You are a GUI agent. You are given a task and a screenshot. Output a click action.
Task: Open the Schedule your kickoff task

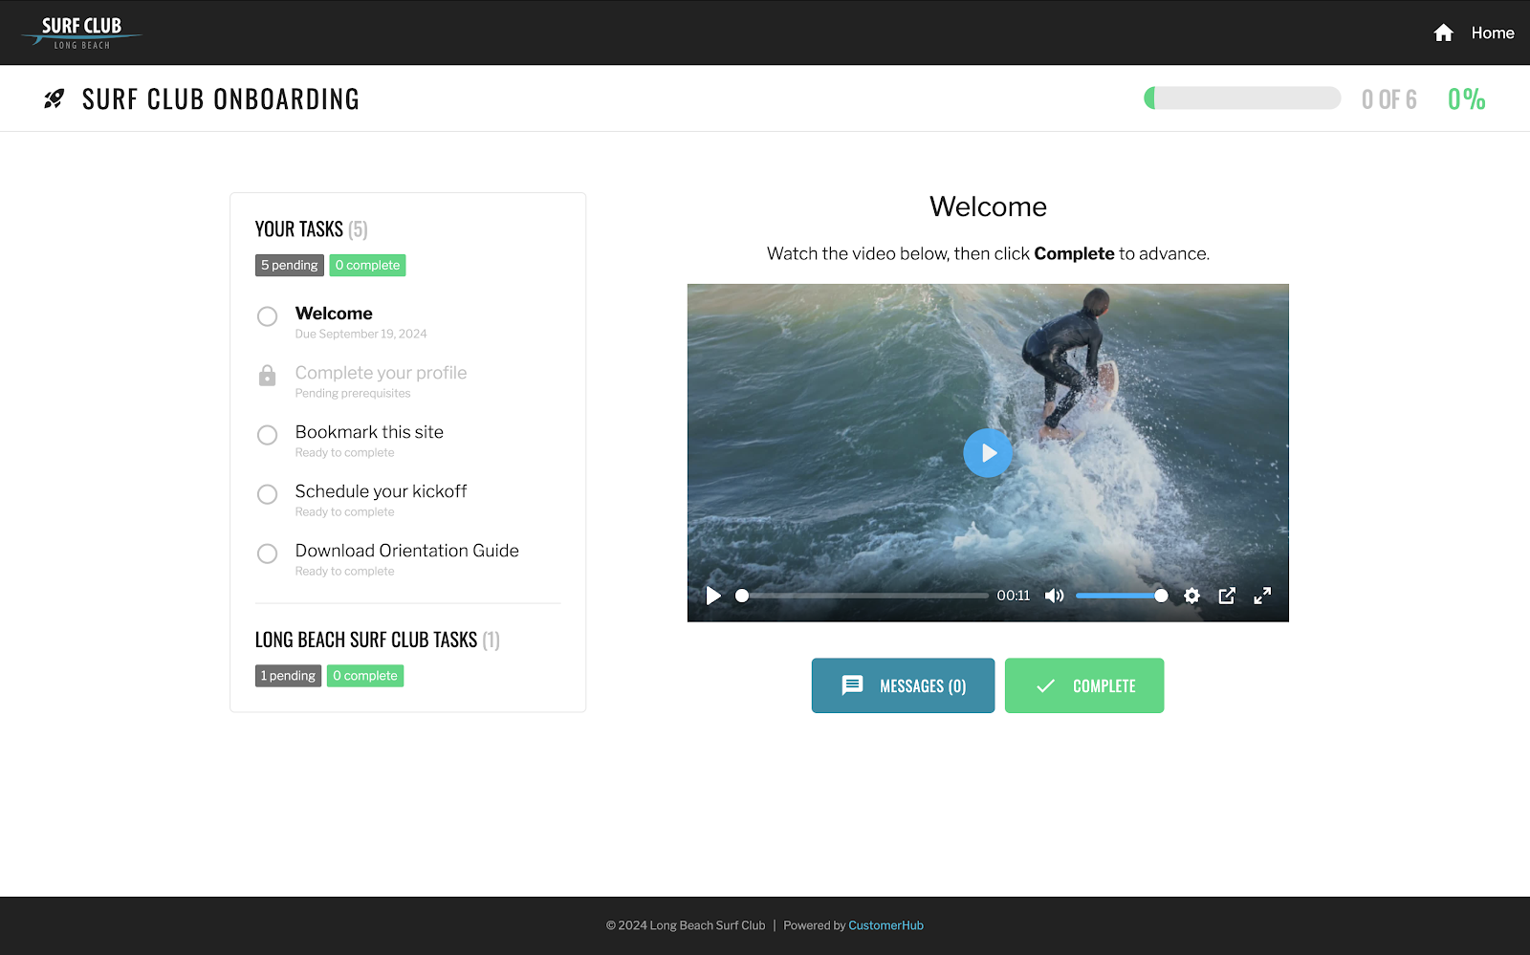tap(381, 491)
